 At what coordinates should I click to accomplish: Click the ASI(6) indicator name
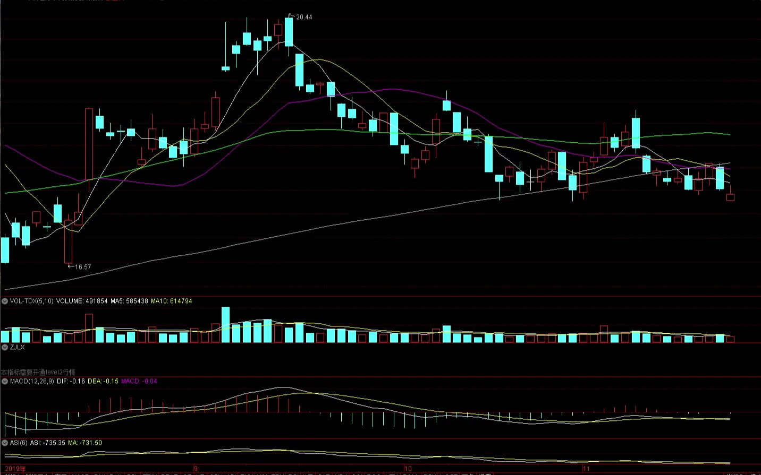pyautogui.click(x=19, y=443)
